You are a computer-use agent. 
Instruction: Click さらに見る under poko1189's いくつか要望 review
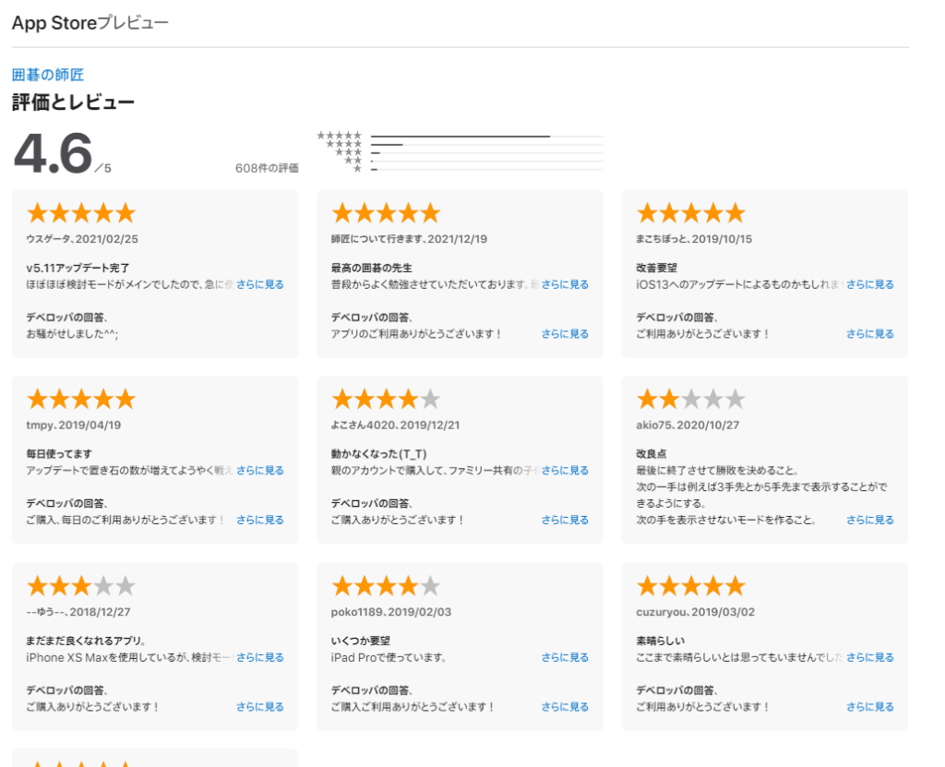565,657
